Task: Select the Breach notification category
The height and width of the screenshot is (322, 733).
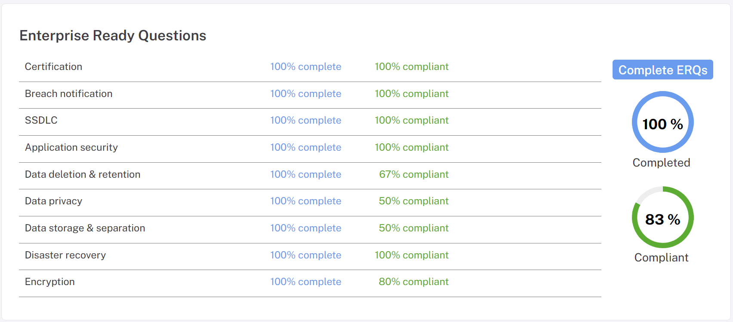Action: click(x=68, y=94)
